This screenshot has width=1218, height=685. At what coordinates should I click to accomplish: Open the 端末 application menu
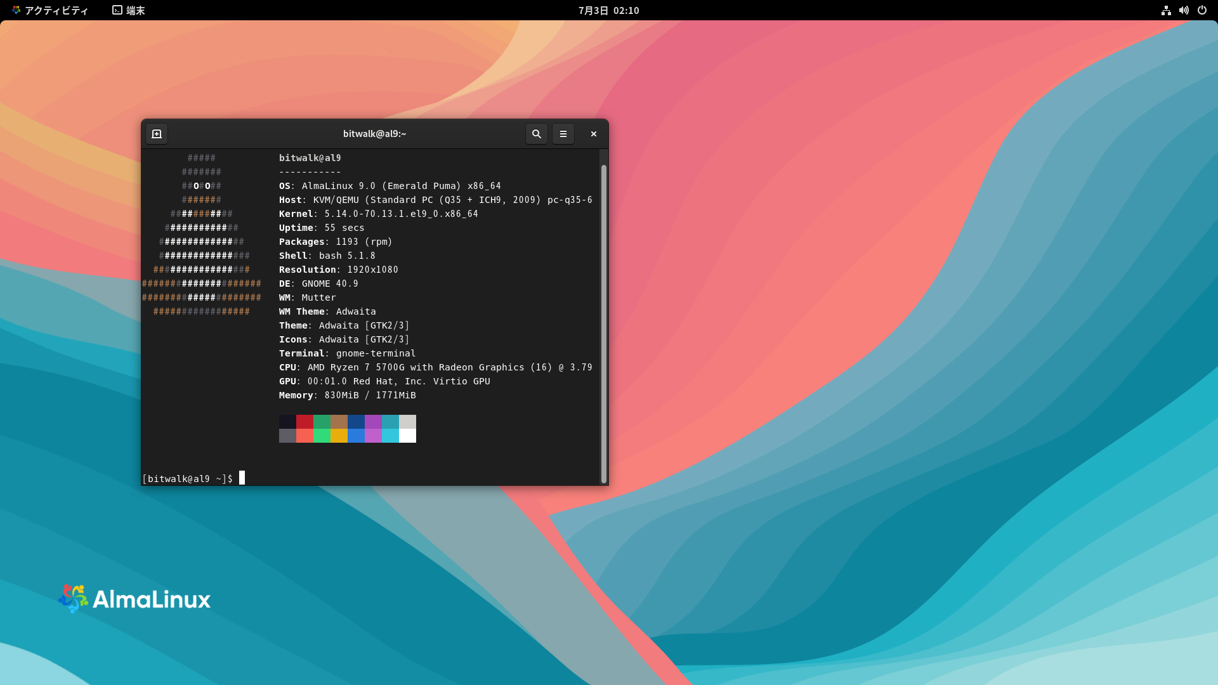pyautogui.click(x=129, y=10)
